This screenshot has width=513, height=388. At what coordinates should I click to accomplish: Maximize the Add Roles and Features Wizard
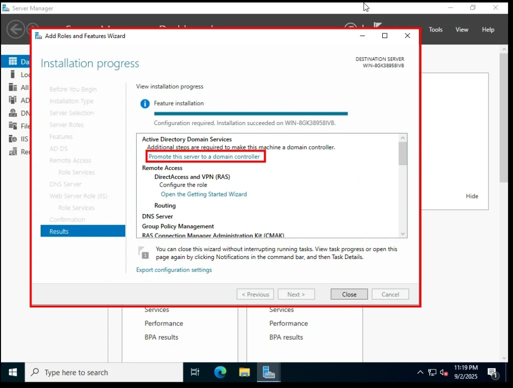point(385,35)
